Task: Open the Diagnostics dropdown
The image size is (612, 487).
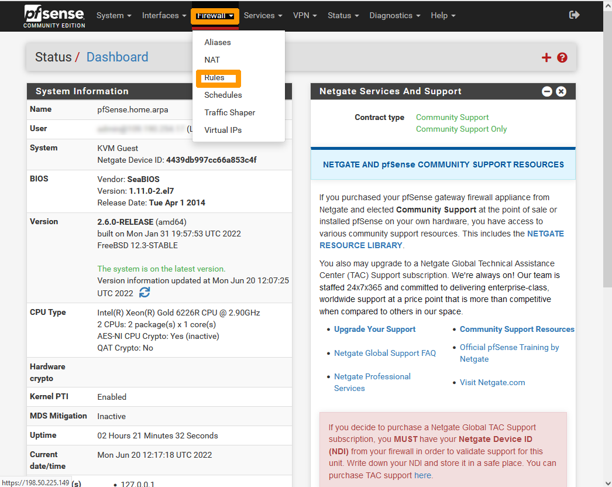Action: pos(394,16)
